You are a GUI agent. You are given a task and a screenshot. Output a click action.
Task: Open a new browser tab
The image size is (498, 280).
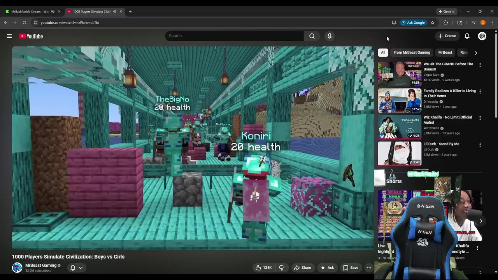pyautogui.click(x=130, y=11)
